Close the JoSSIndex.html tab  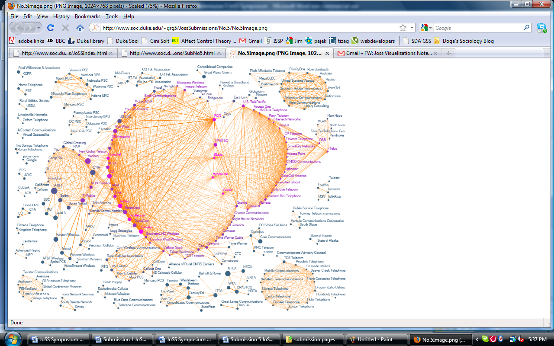[111, 53]
